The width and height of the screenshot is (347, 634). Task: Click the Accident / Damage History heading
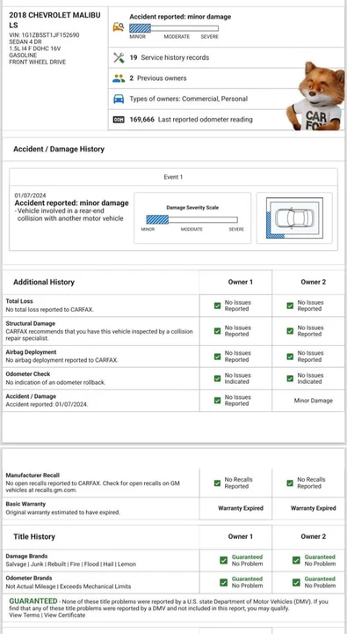59,149
